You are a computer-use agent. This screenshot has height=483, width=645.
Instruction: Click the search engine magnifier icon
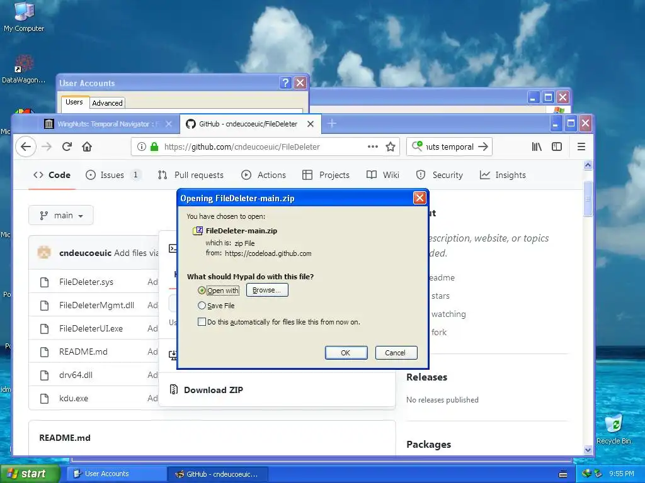417,146
